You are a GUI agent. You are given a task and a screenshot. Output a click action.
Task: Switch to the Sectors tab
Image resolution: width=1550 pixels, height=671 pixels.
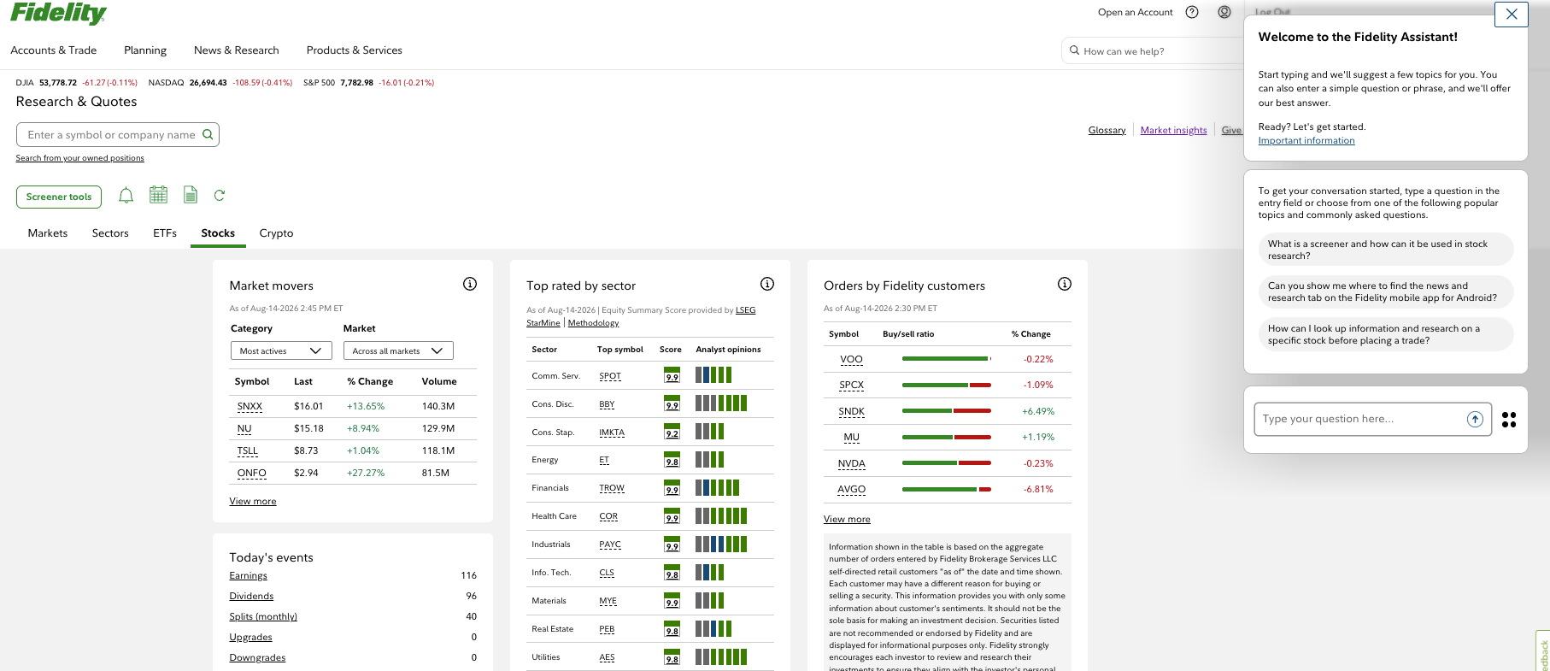110,233
